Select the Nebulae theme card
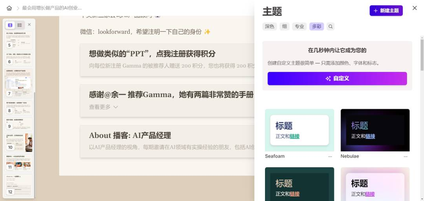Screen dimensions: 424x201 [375, 130]
